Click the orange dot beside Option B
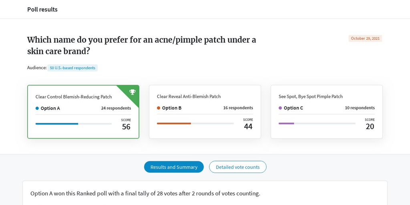This screenshot has width=410, height=205. pyautogui.click(x=159, y=108)
